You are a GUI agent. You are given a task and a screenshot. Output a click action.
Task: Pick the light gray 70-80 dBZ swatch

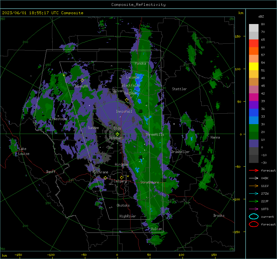(254, 28)
